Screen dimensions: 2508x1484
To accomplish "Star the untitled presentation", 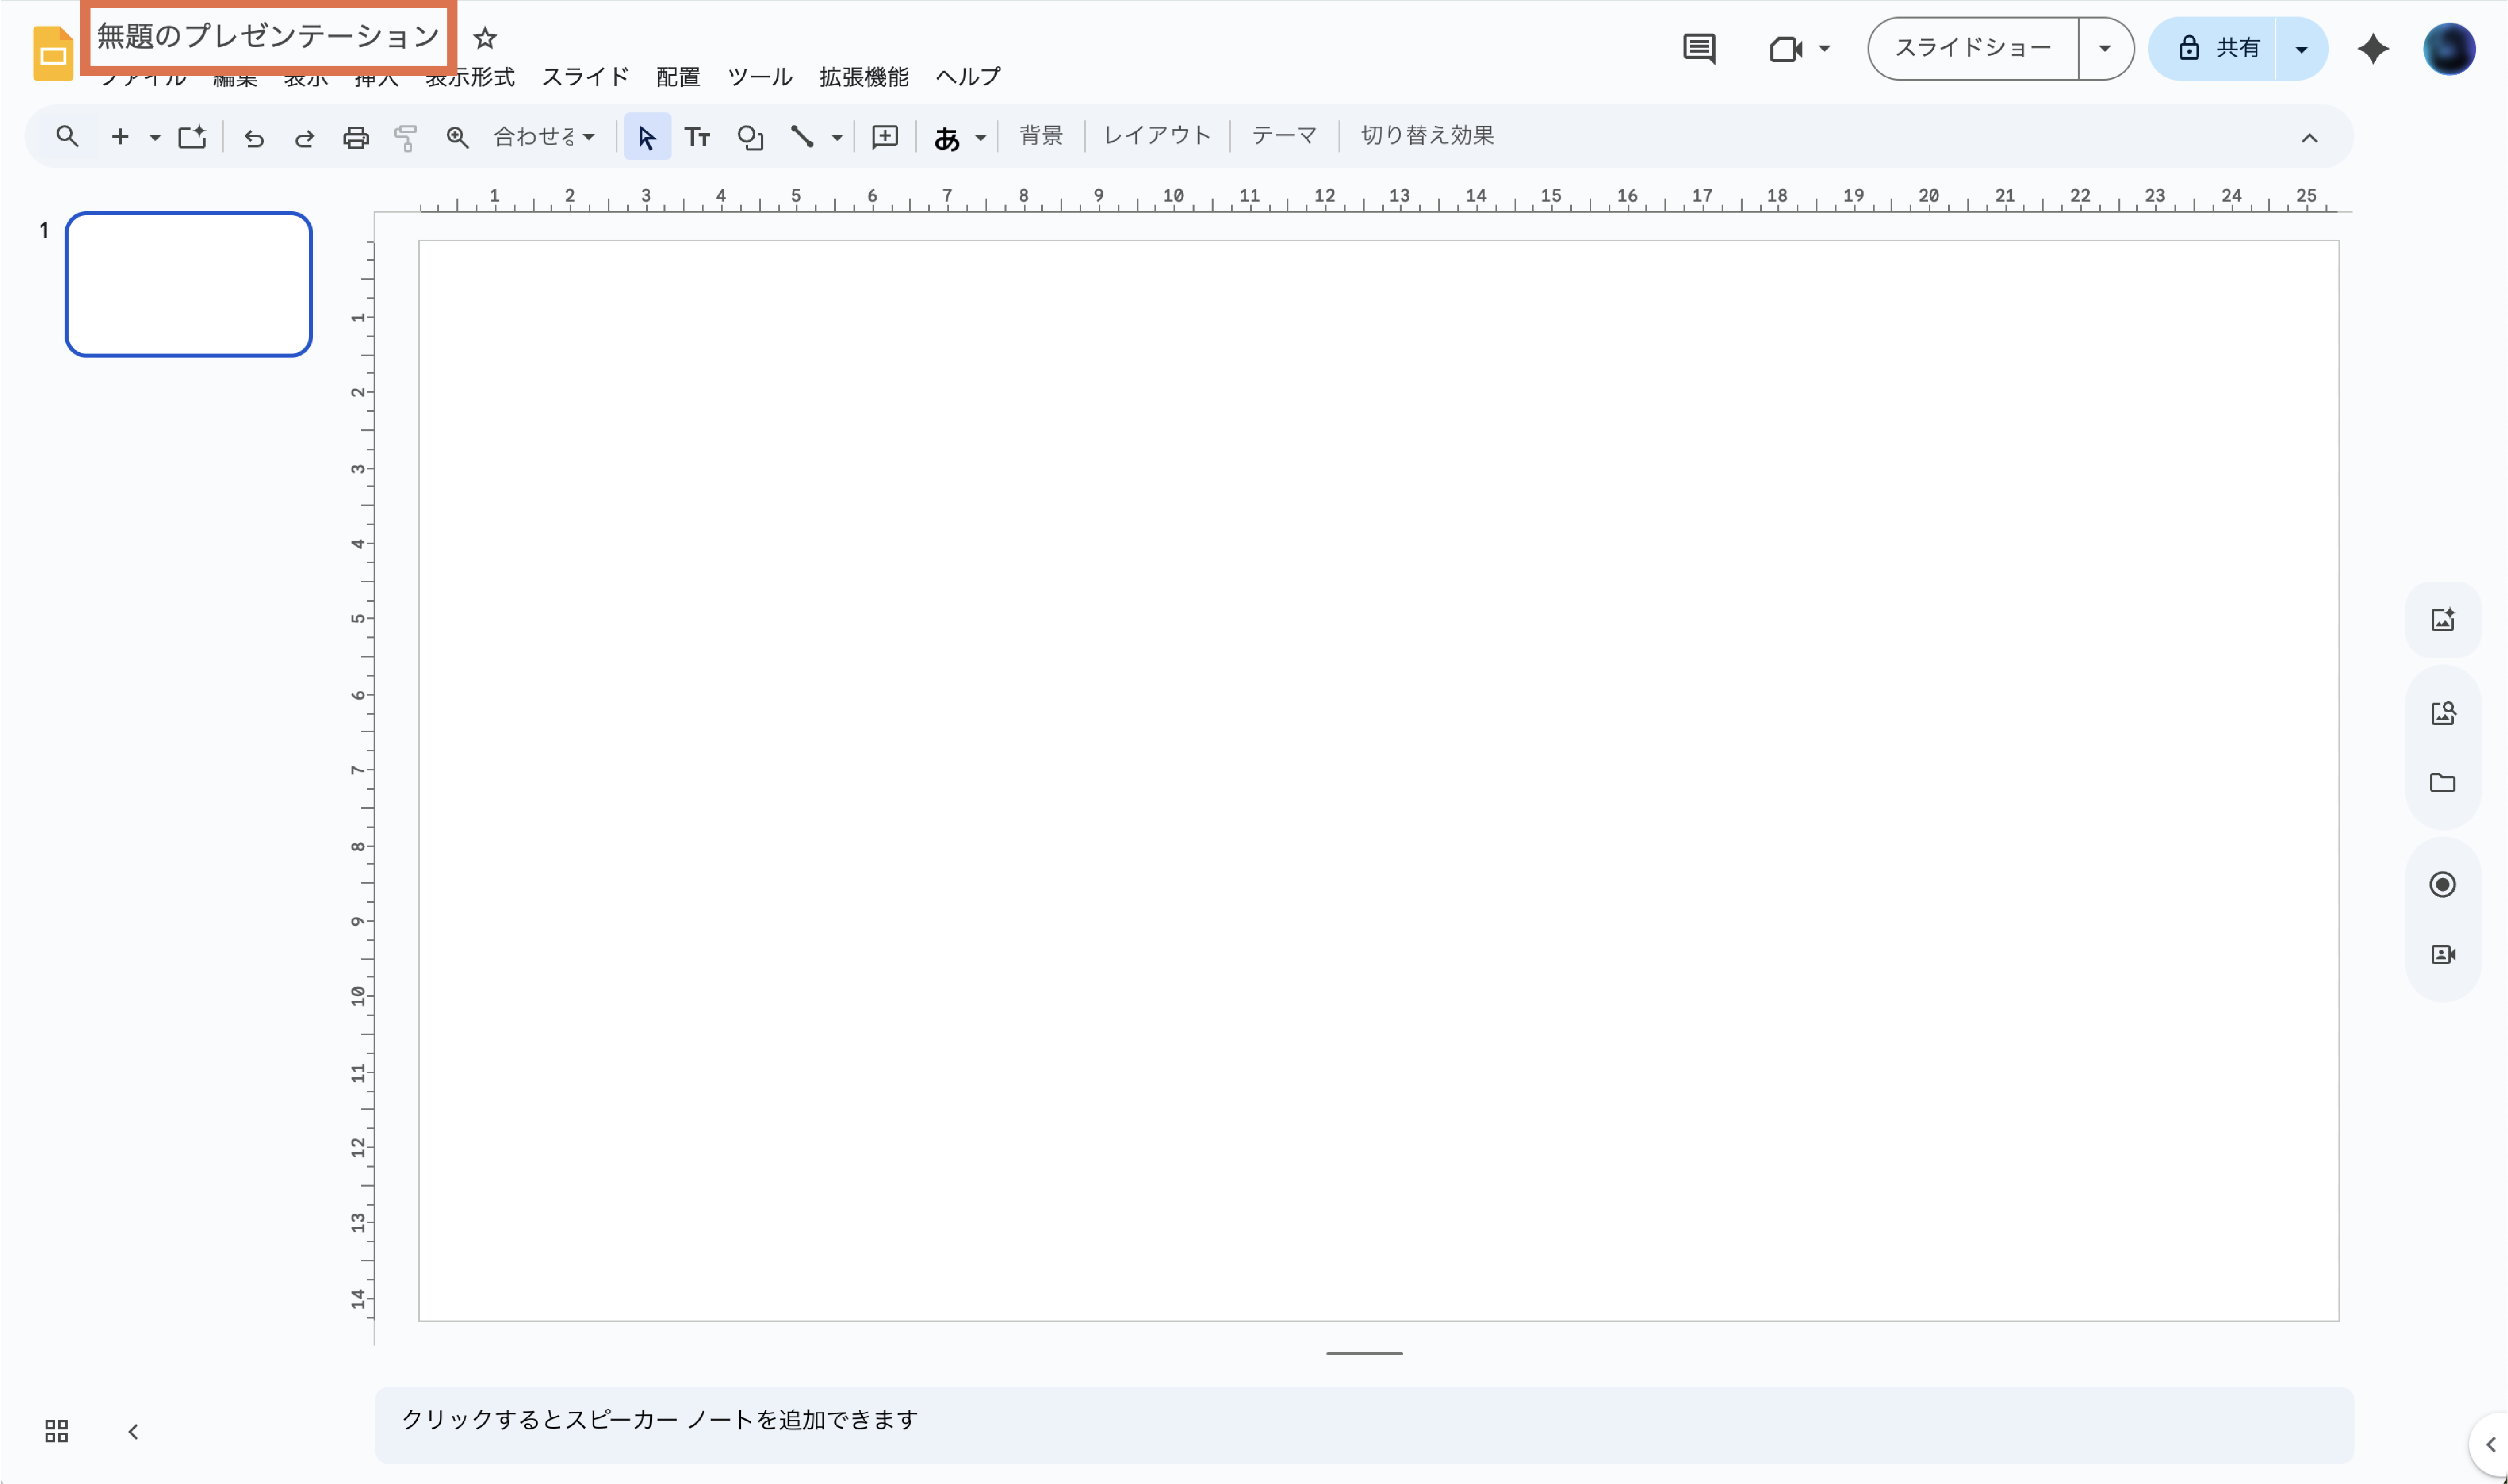I will 485,38.
